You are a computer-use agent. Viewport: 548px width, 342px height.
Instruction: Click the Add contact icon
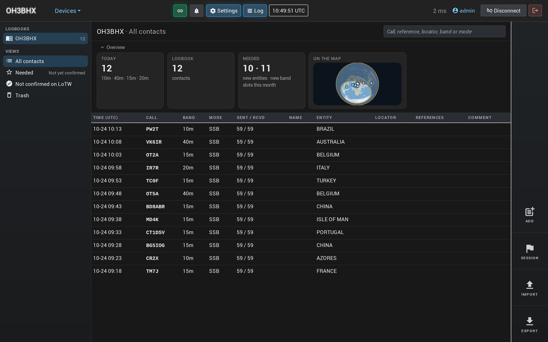coord(530,212)
